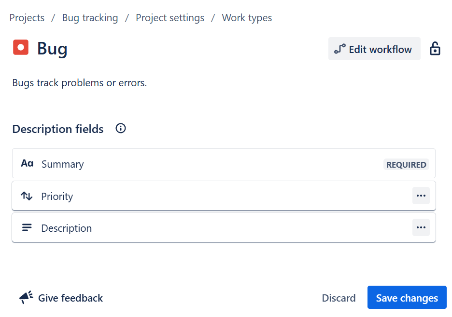The image size is (452, 317).
Task: Open Work types breadcrumb link
Action: click(247, 18)
